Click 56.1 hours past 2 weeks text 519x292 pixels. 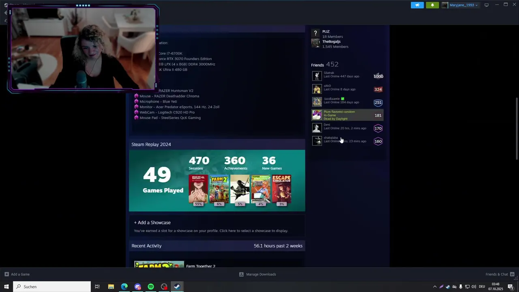(278, 246)
